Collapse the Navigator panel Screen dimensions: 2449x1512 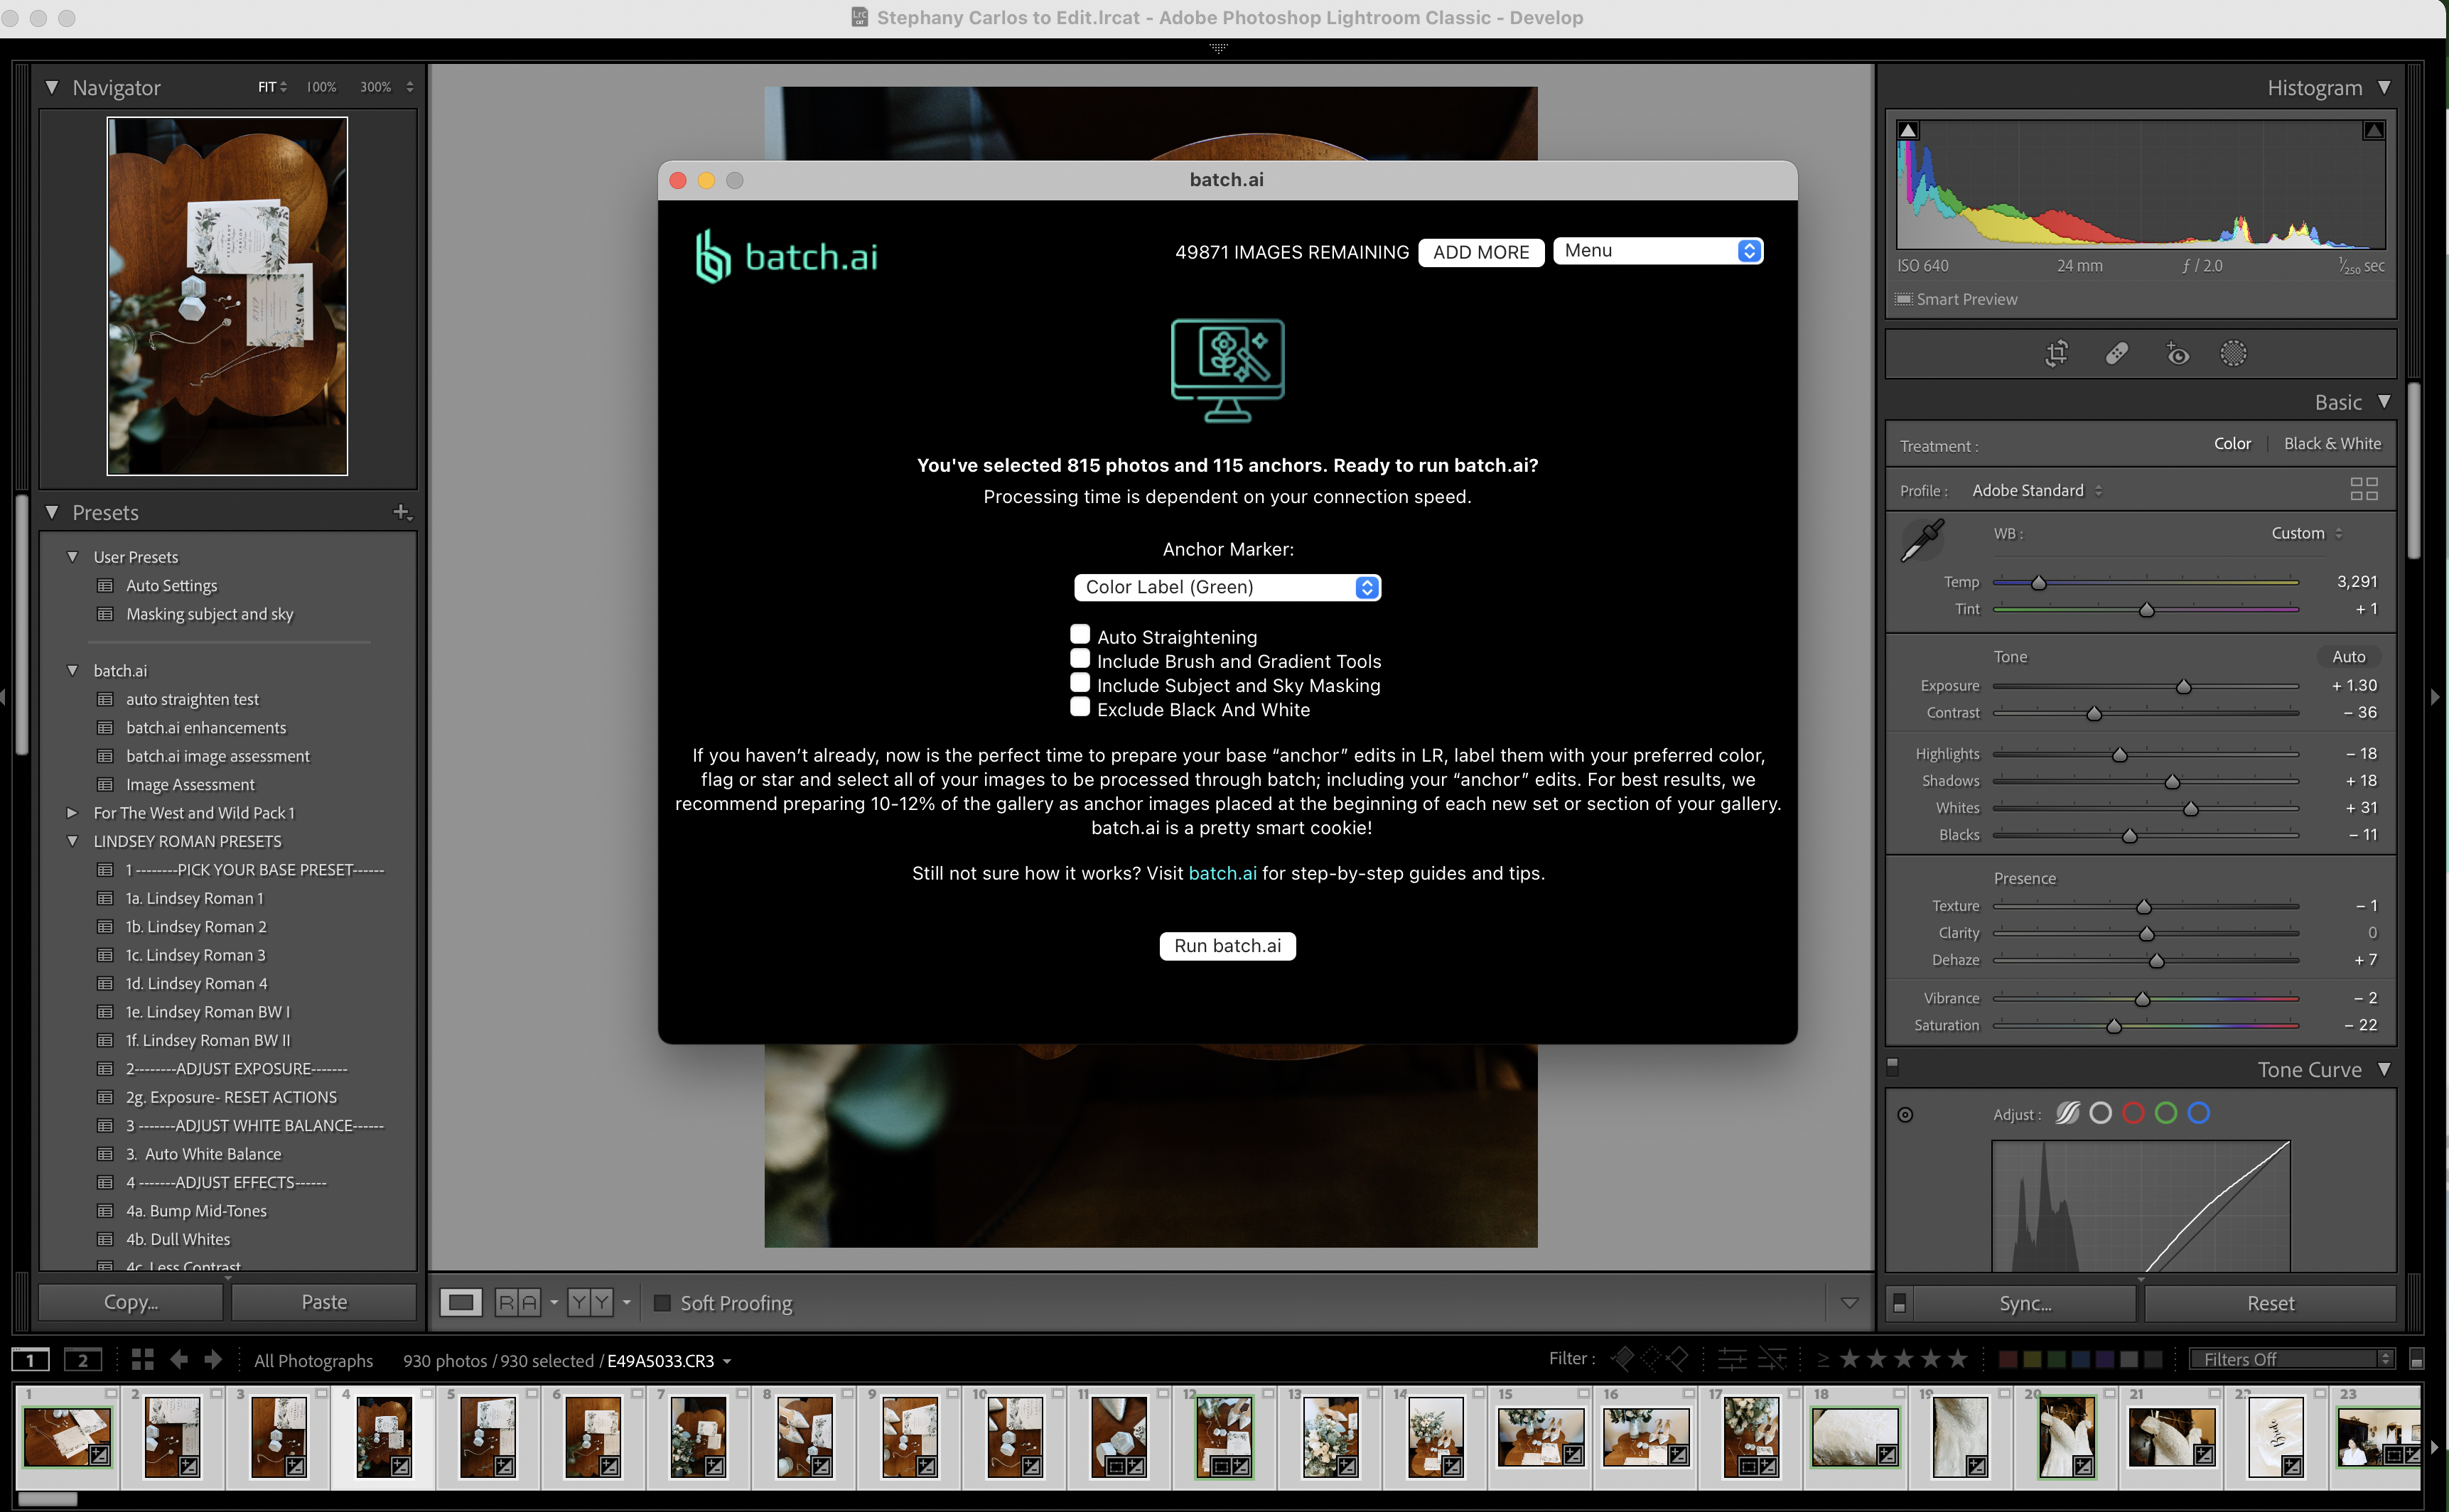(52, 87)
